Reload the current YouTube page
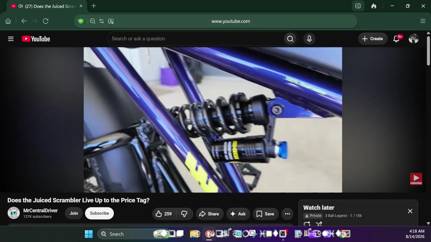 [46, 21]
